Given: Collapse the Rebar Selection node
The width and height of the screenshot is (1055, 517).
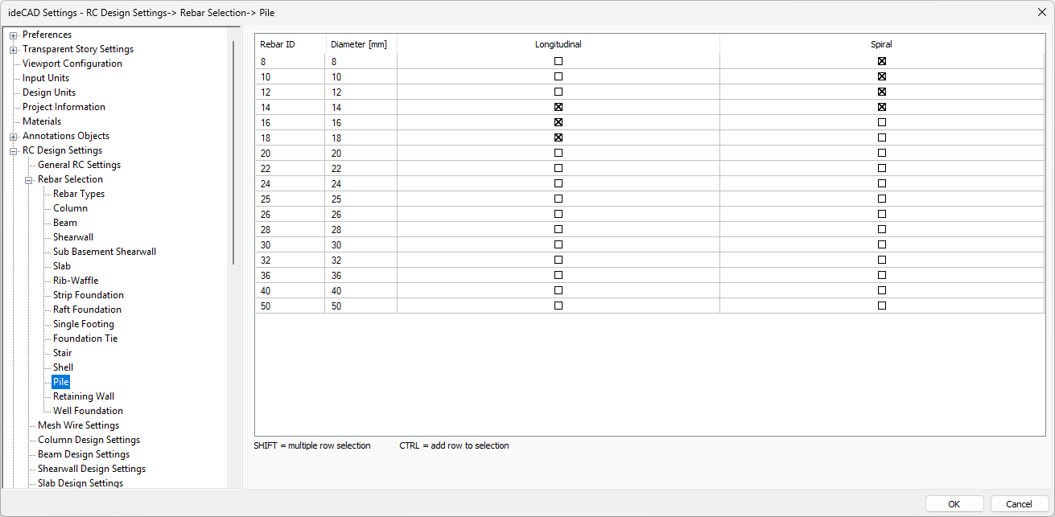Looking at the screenshot, I should tap(29, 180).
